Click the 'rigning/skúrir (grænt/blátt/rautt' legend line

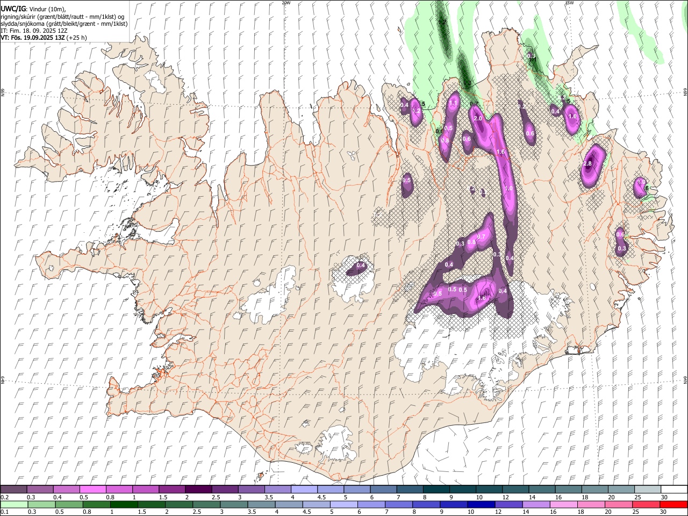[x=62, y=16]
